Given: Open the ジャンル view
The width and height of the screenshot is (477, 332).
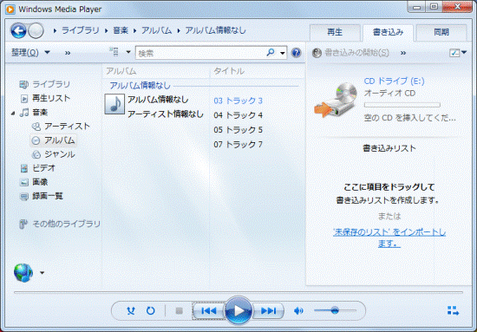Looking at the screenshot, I should (x=59, y=154).
